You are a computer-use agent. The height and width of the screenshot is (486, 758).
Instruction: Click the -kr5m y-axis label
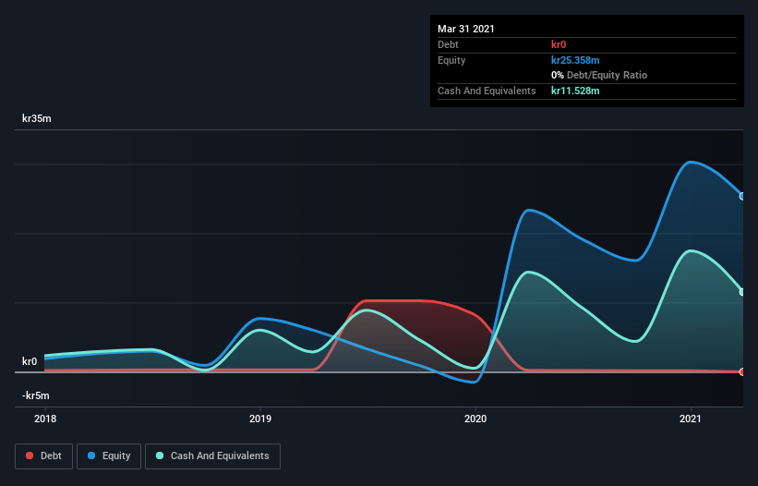point(36,395)
